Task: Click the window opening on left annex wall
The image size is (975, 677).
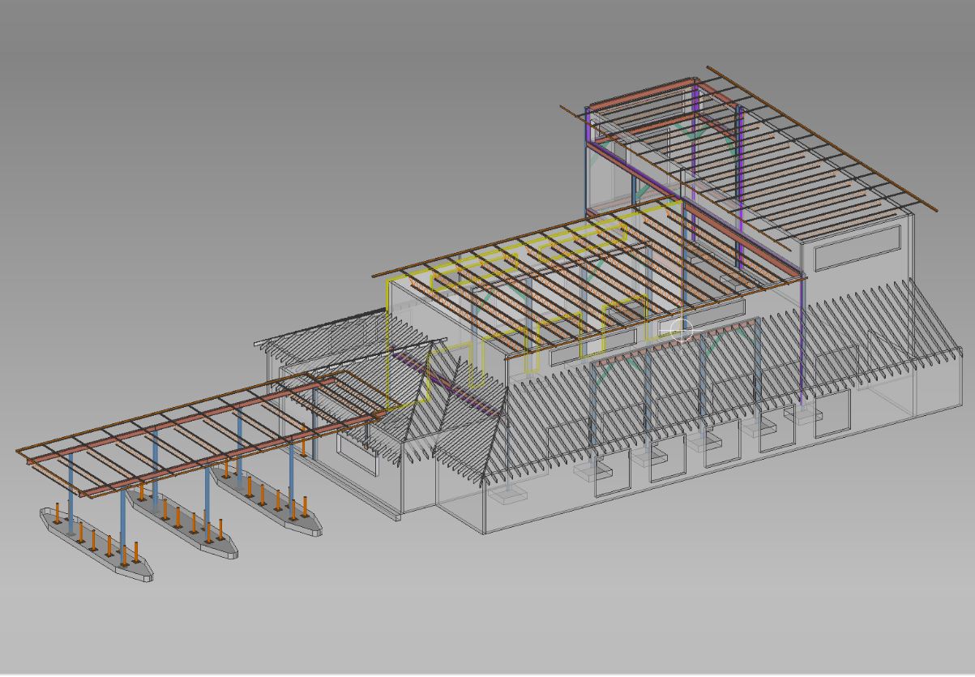Action: [x=357, y=454]
